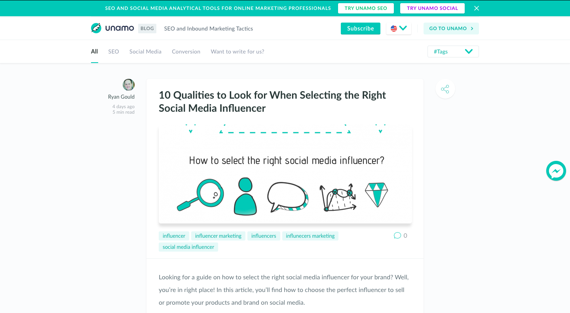Click the comment count 0
570x313 pixels.
tap(405, 235)
